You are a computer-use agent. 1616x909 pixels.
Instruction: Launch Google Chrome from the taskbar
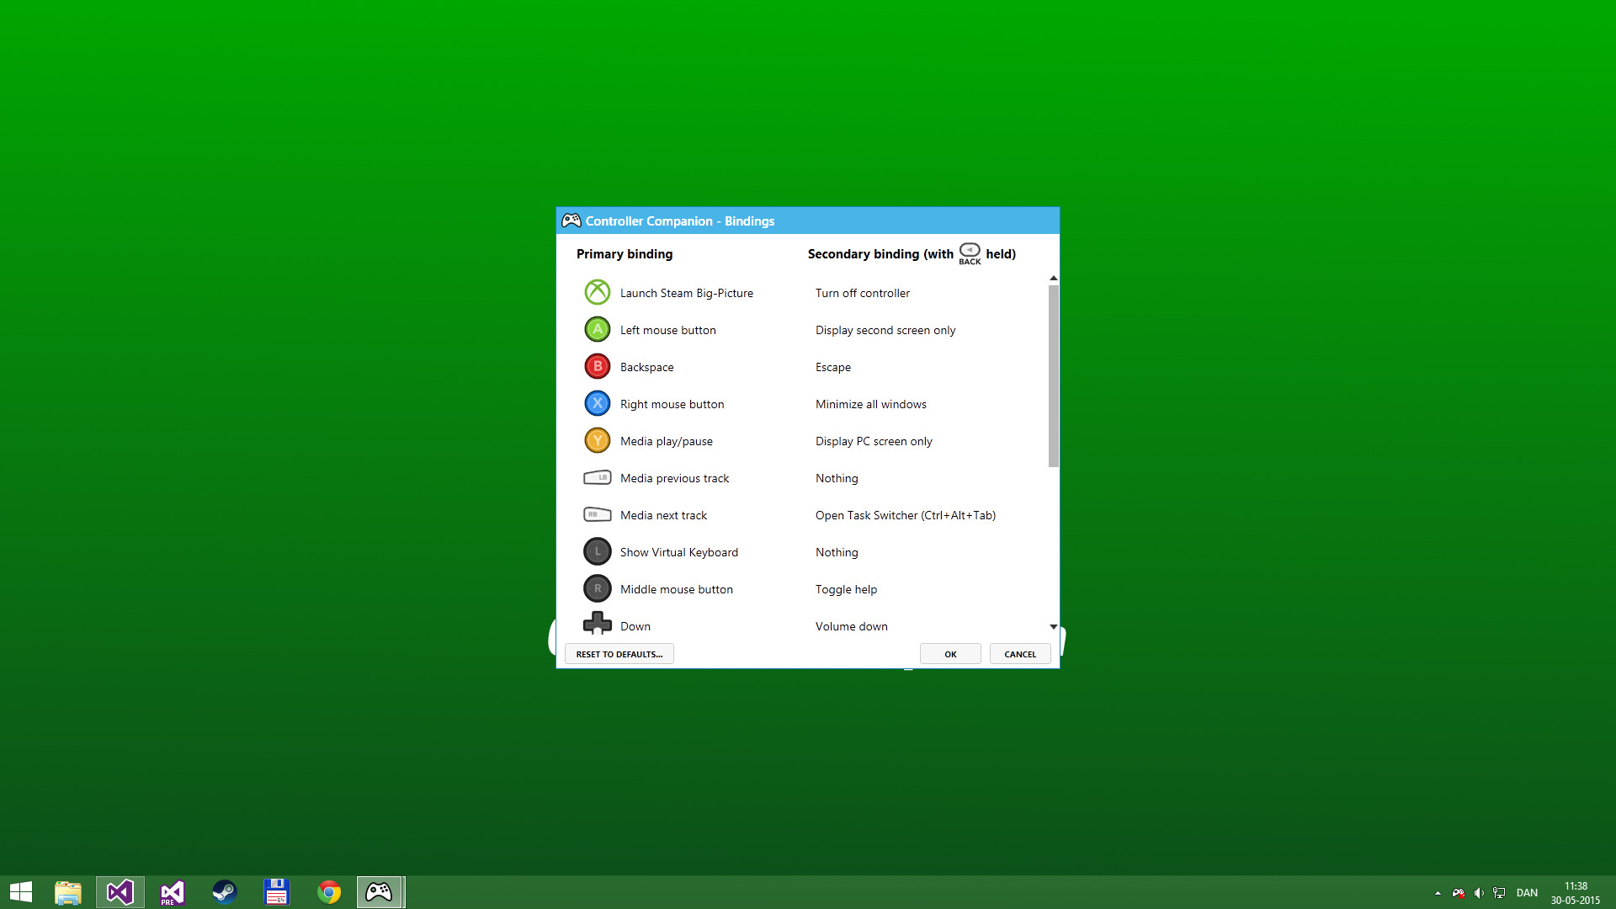pos(328,891)
